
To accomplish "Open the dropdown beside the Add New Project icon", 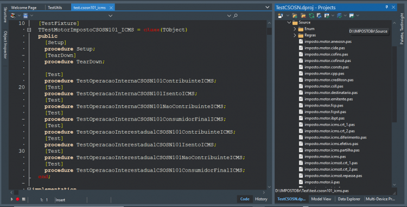I will (x=287, y=16).
